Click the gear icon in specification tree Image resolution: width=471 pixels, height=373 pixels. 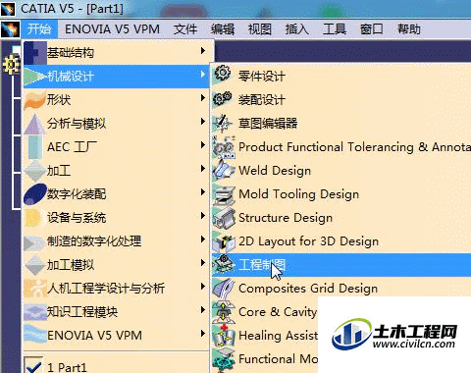click(11, 65)
